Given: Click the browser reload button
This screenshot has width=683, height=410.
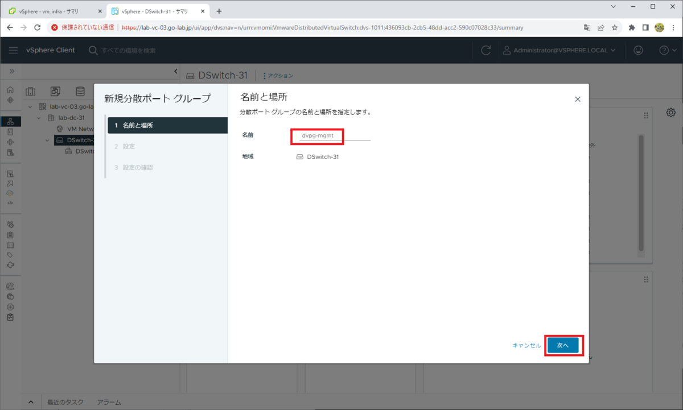Looking at the screenshot, I should pyautogui.click(x=38, y=27).
